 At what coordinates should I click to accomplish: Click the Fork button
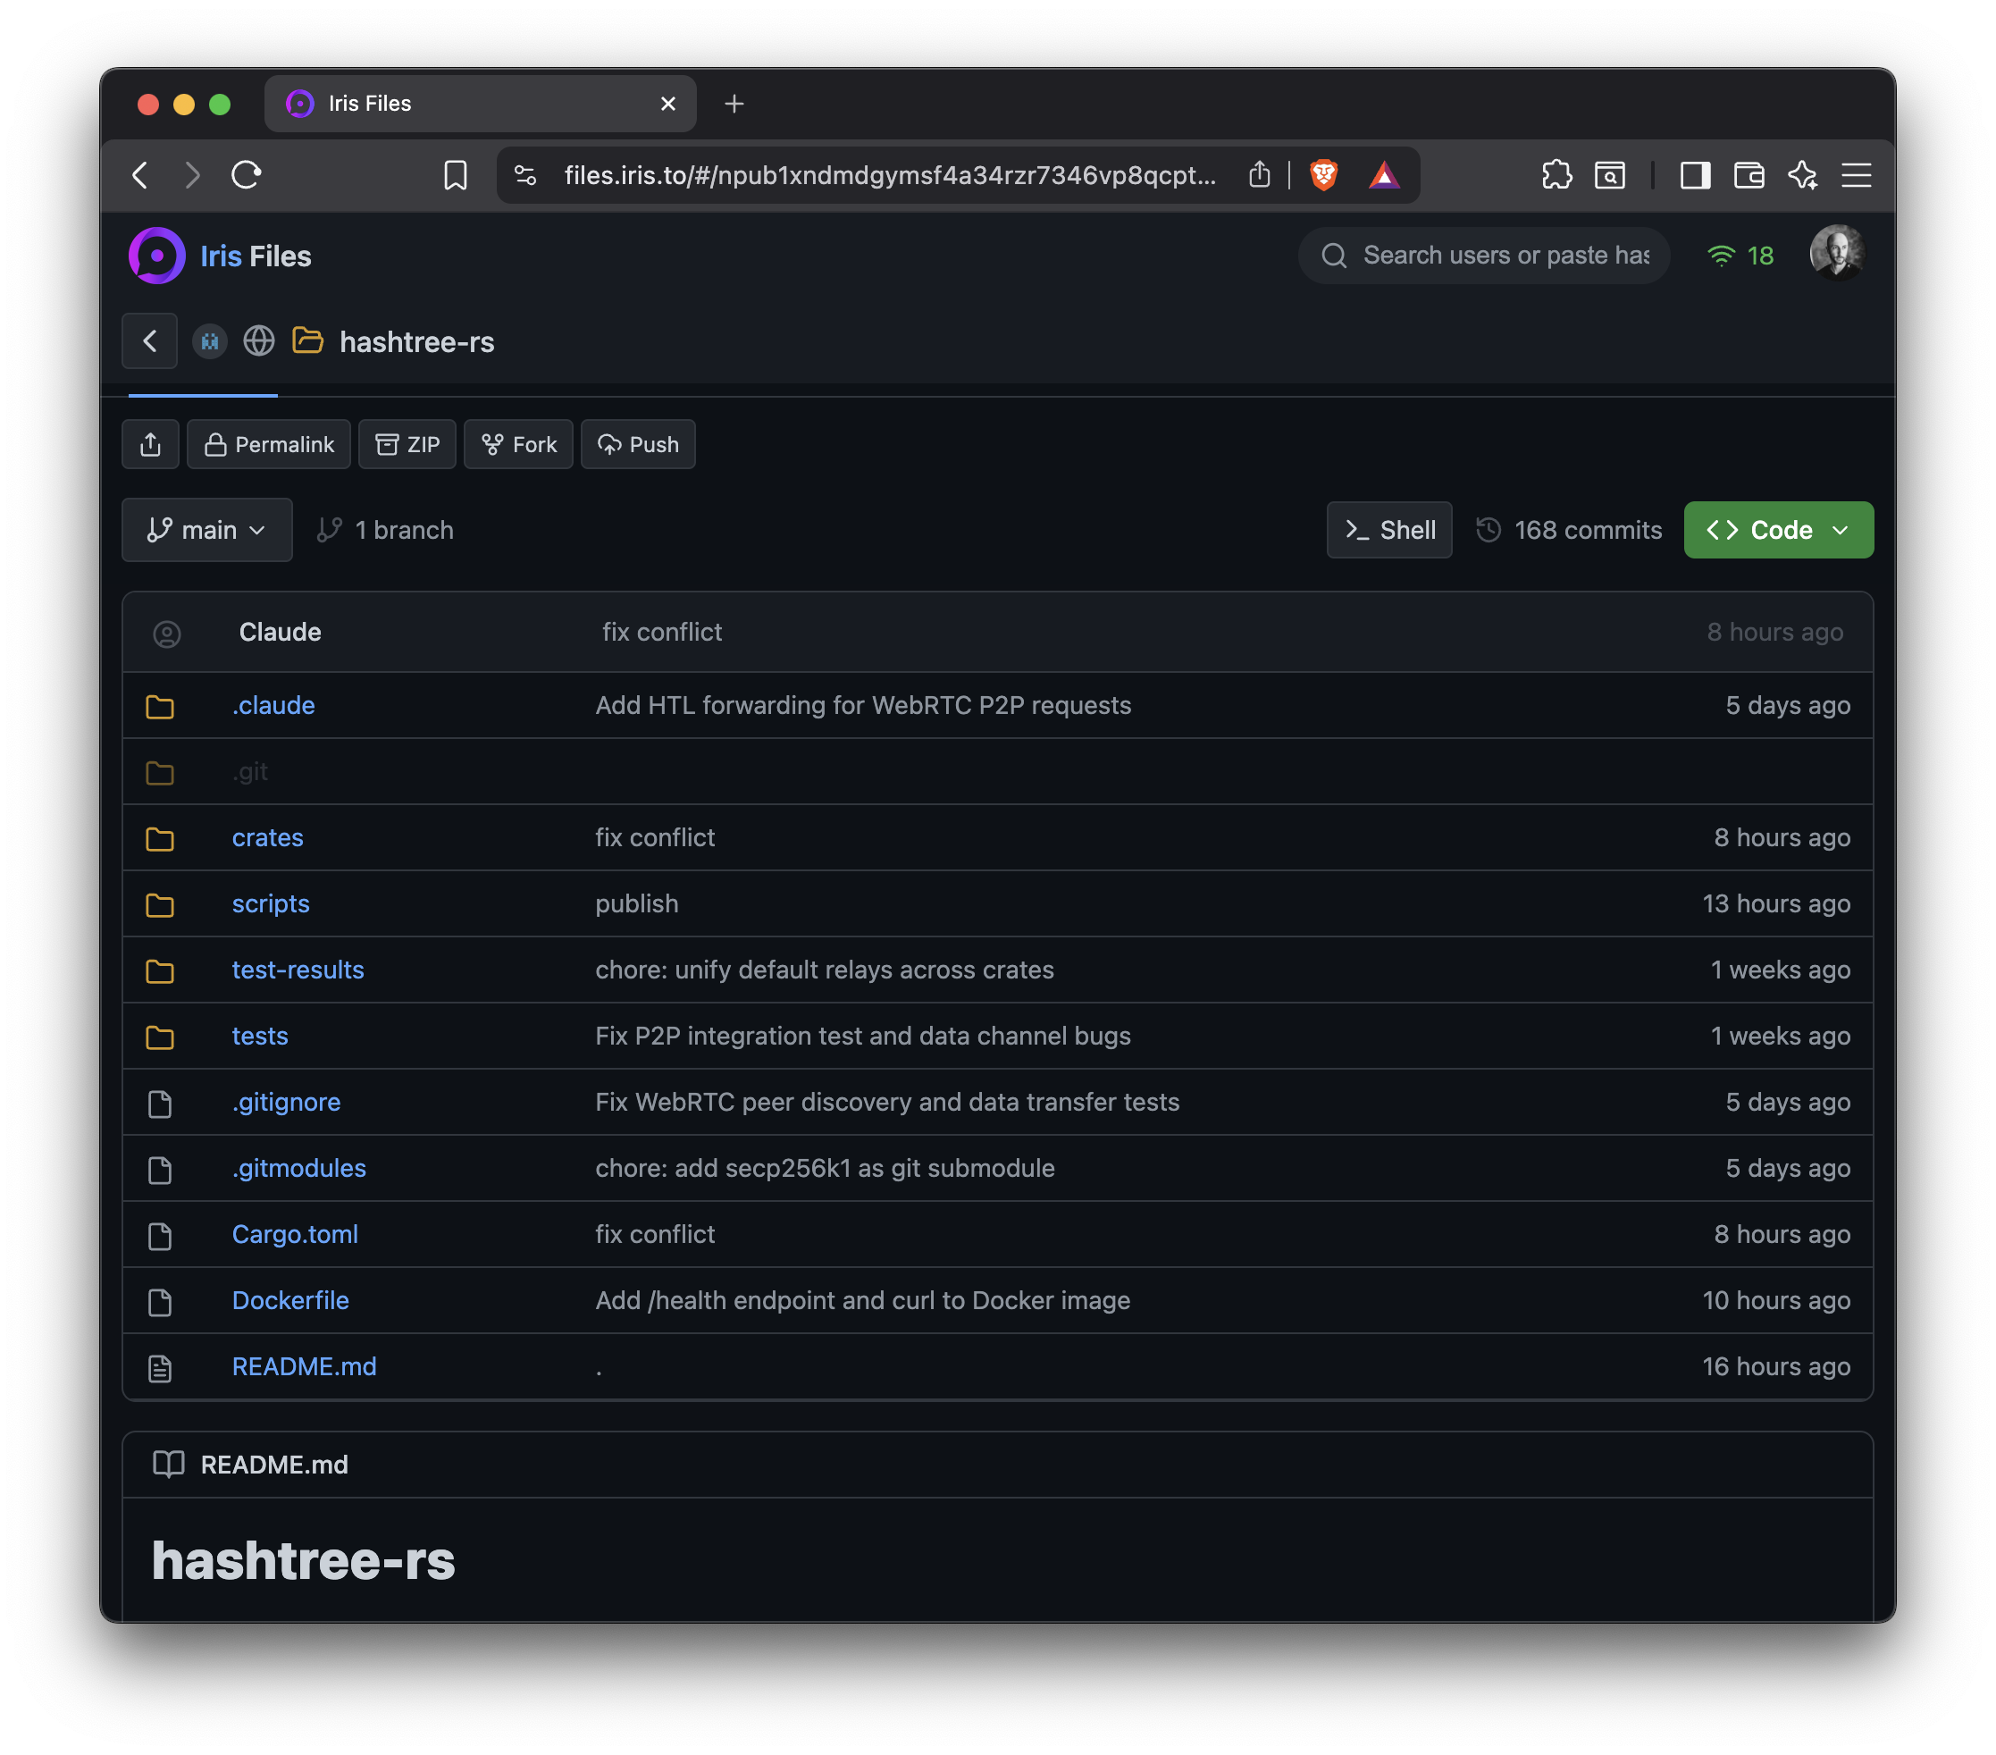tap(518, 444)
